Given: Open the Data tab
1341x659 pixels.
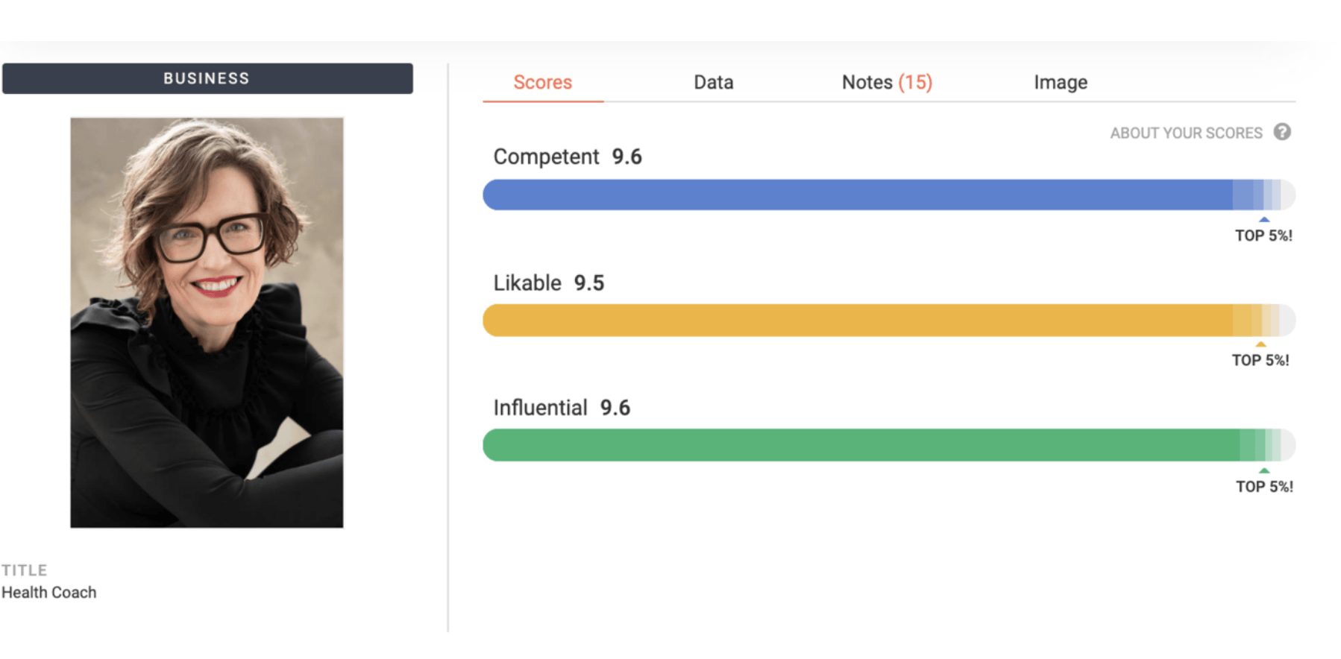Looking at the screenshot, I should coord(714,82).
